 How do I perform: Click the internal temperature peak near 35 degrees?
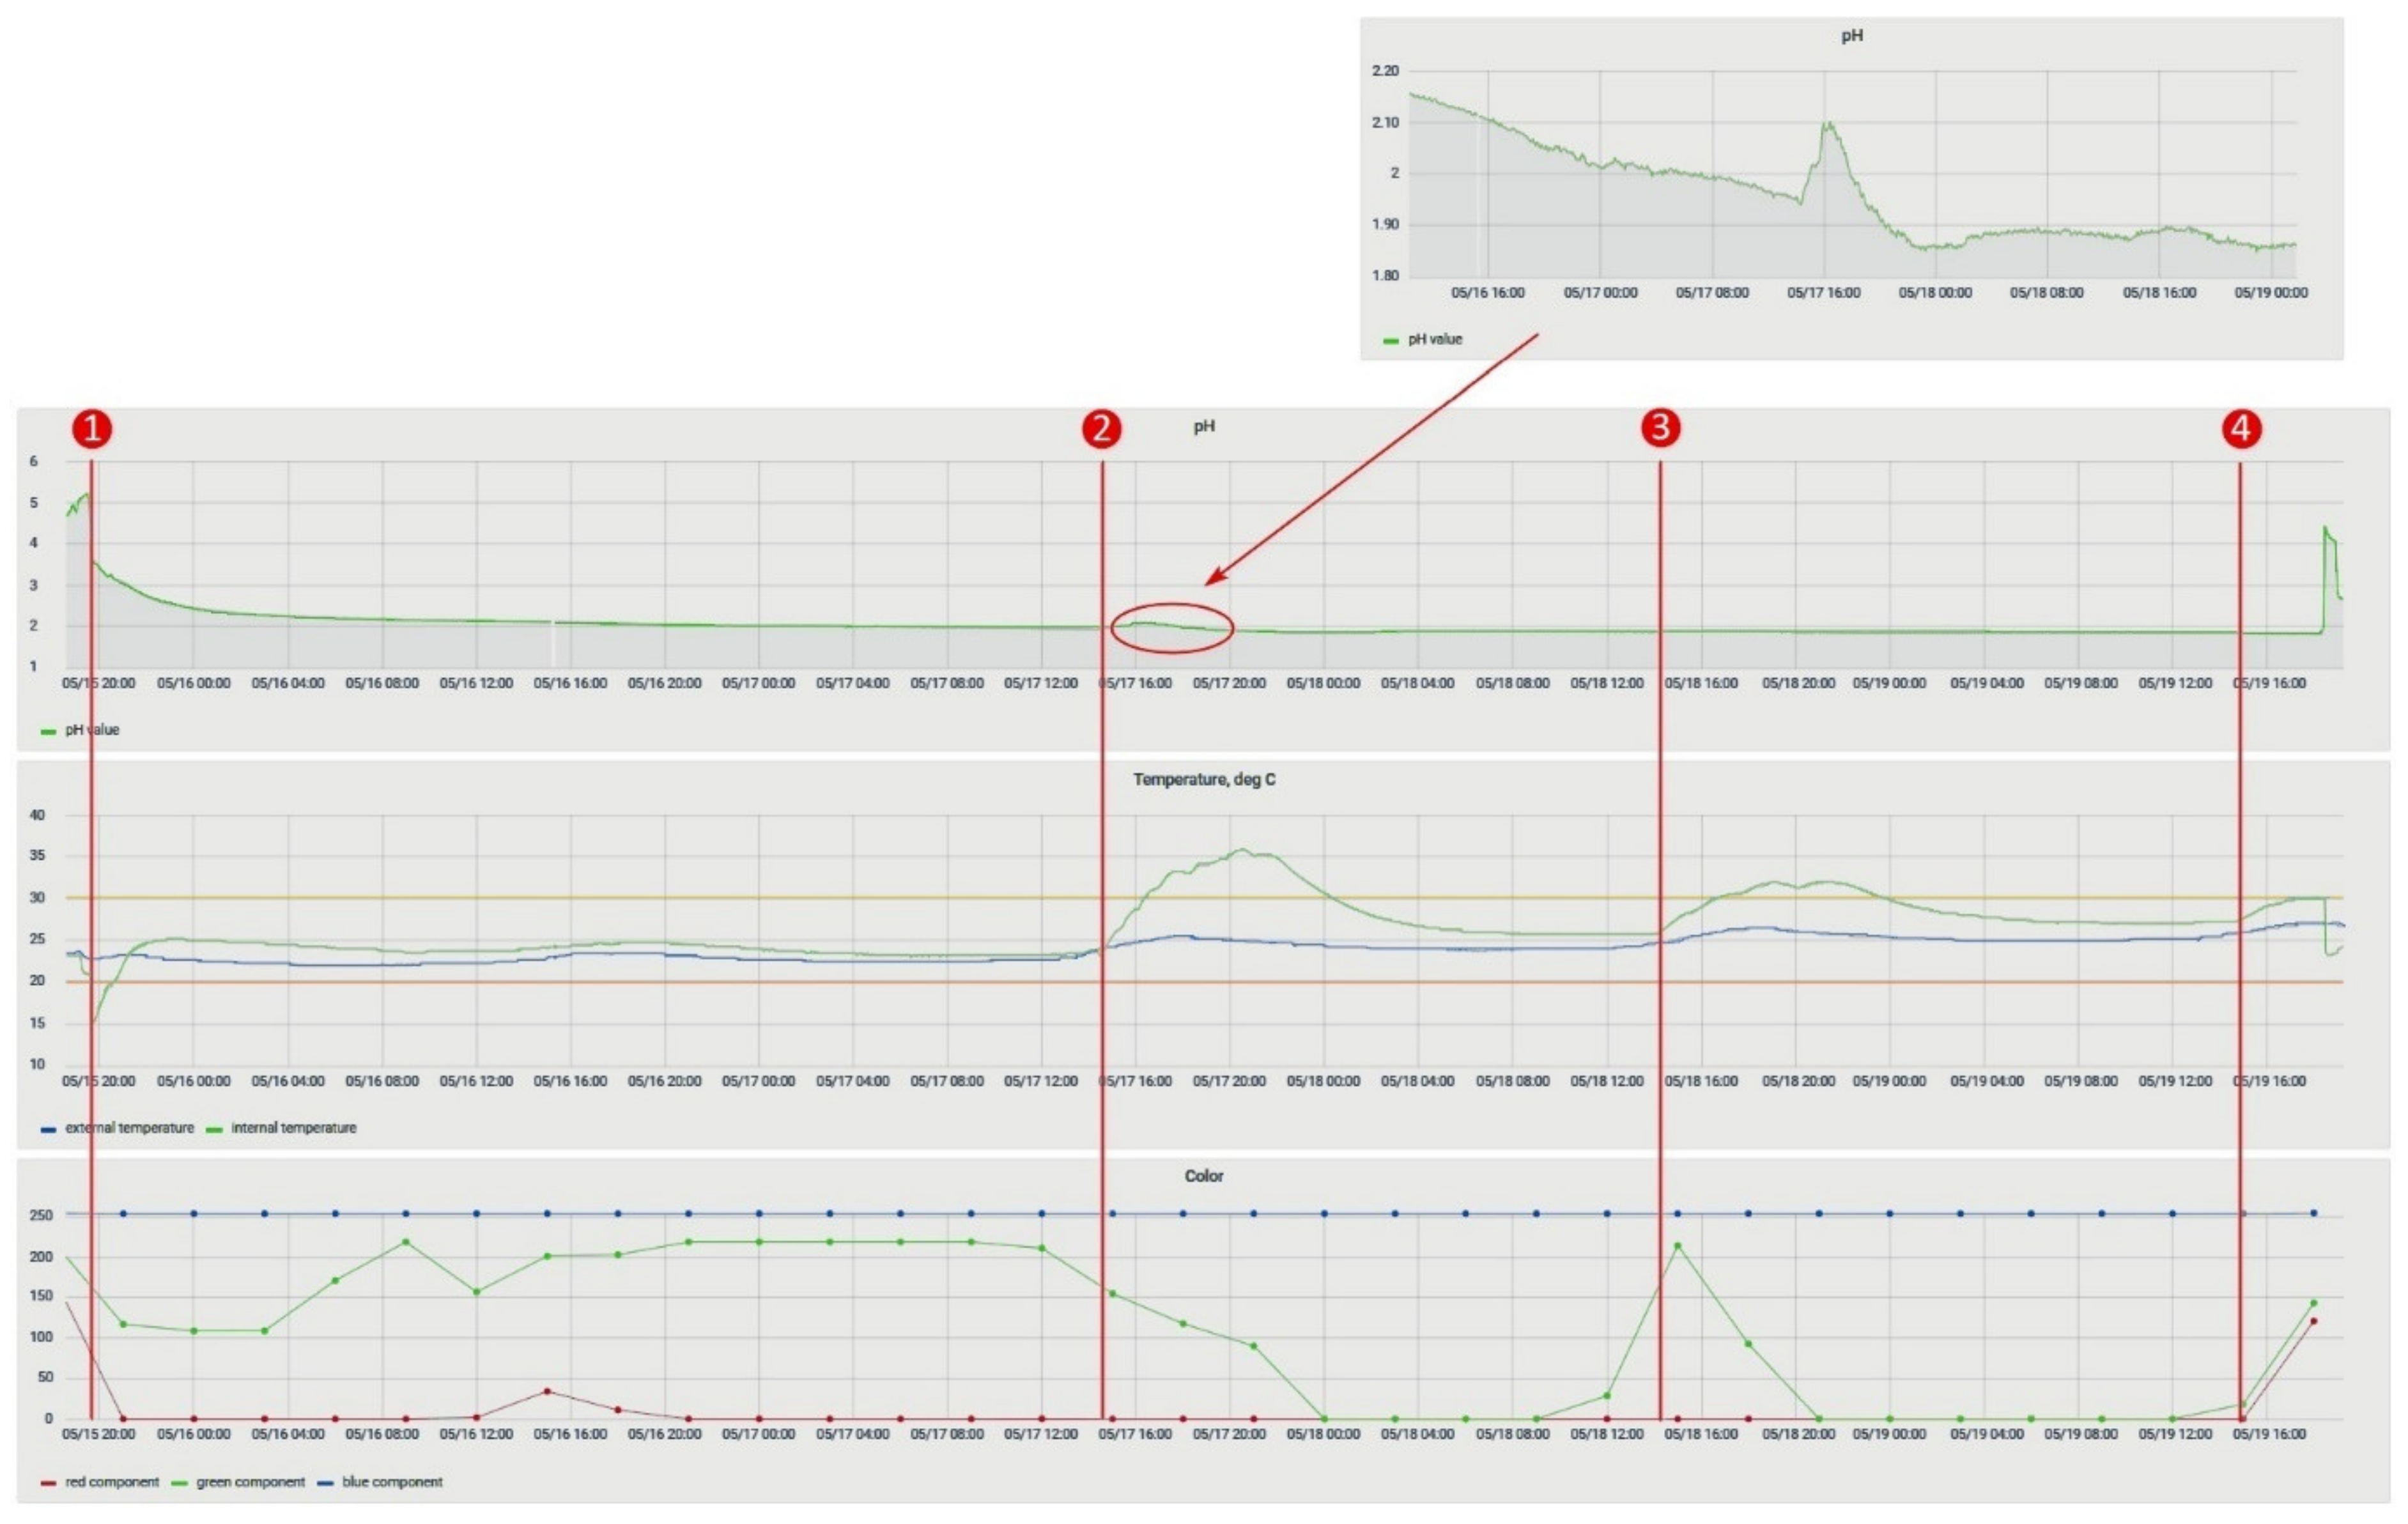pos(1242,850)
